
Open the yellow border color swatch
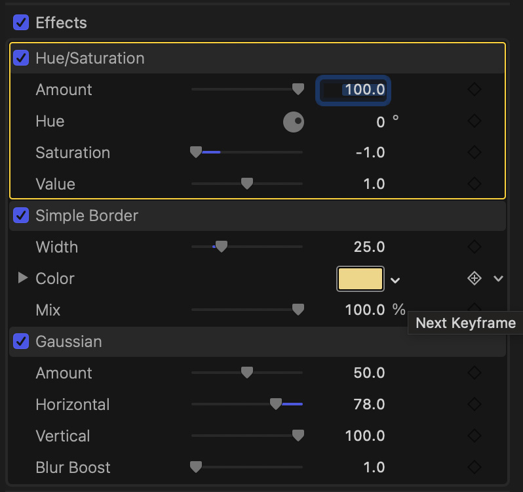[360, 279]
